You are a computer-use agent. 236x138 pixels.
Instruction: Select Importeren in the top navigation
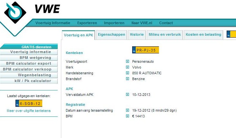(x=114, y=23)
